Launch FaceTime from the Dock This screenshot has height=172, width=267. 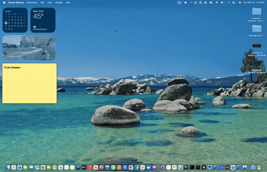coord(49,168)
